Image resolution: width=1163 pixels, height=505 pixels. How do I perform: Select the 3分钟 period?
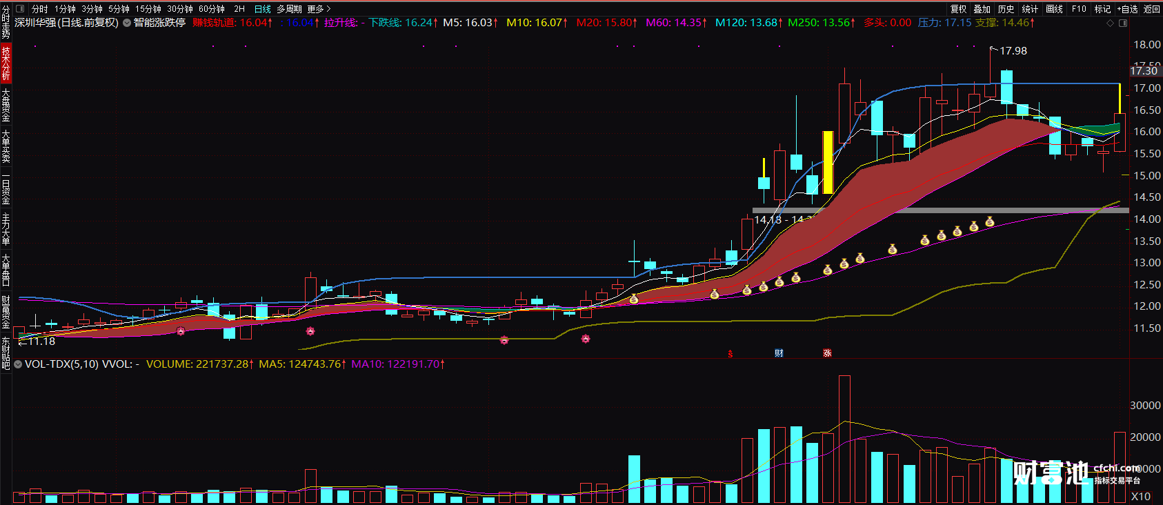(92, 9)
